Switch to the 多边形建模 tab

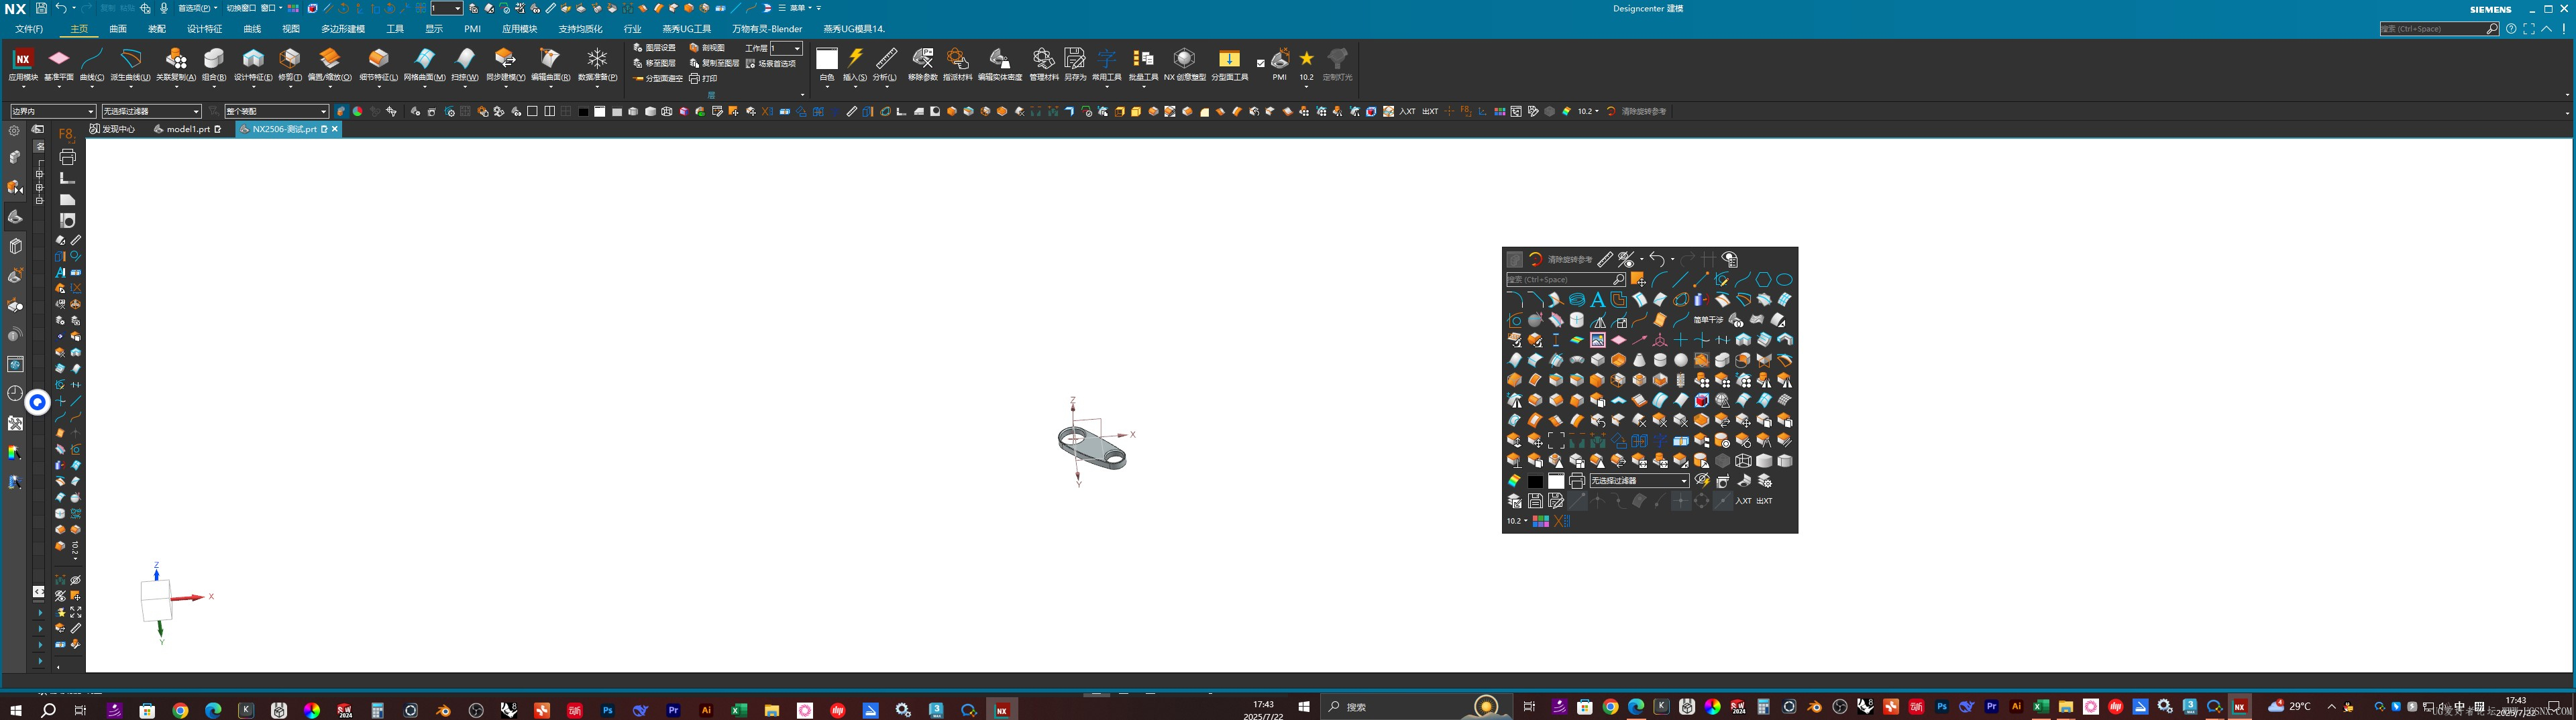(343, 29)
